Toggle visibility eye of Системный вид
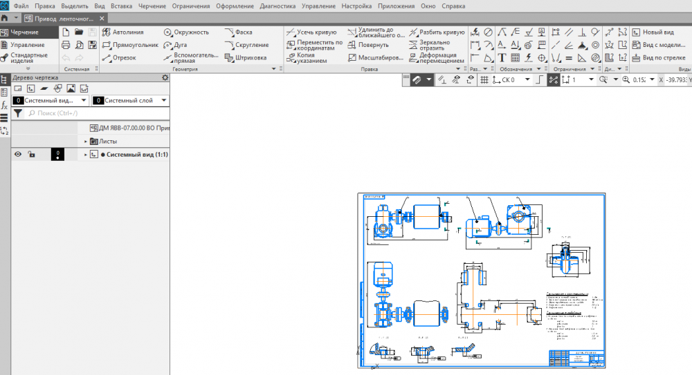692x375 pixels. (19, 155)
